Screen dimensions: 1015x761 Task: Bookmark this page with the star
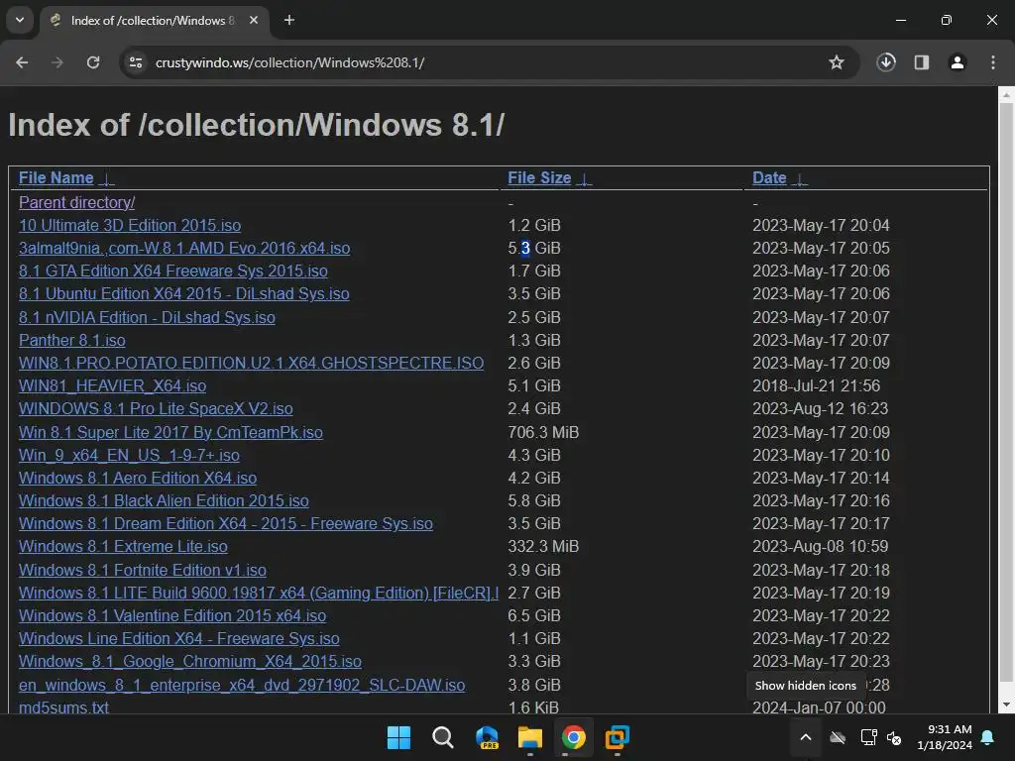pos(837,62)
